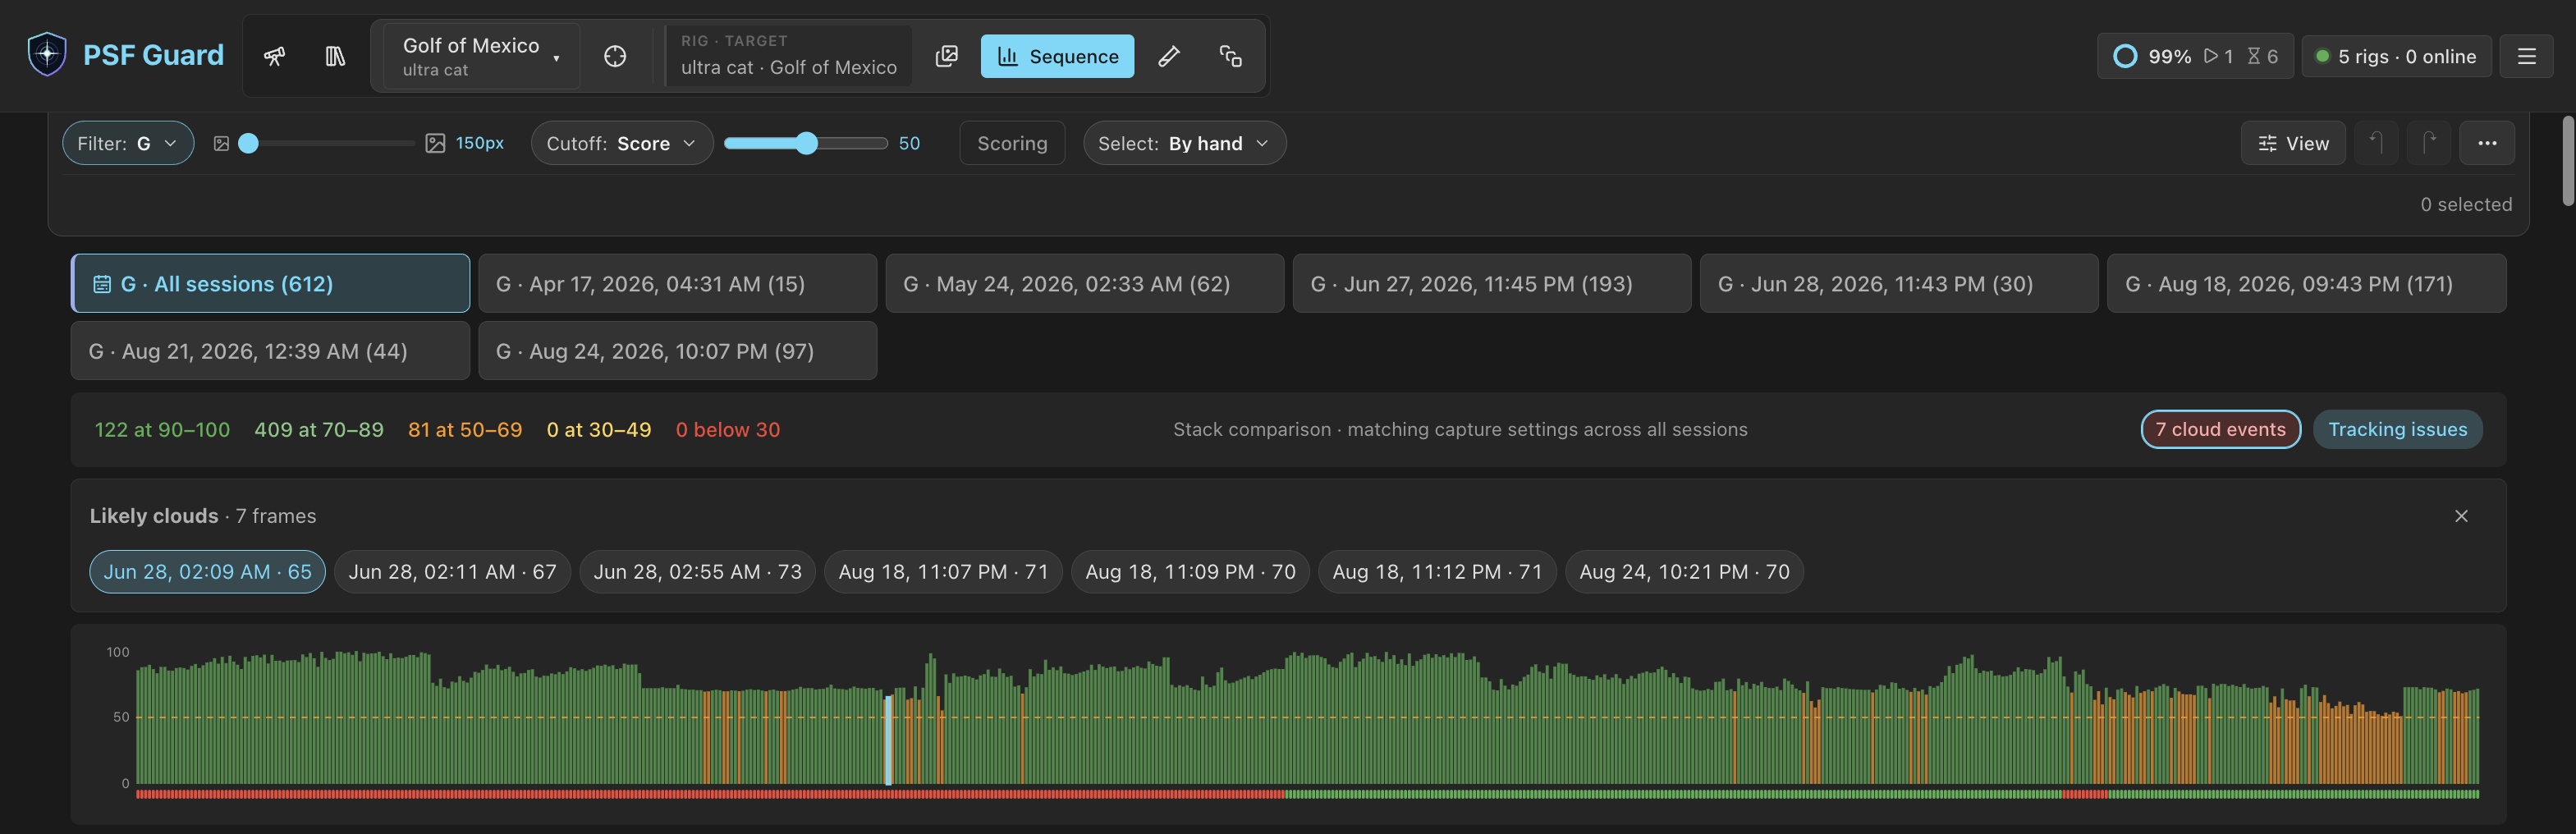This screenshot has width=2576, height=834.
Task: Click the PSF Guard shield logo
Action: (46, 54)
